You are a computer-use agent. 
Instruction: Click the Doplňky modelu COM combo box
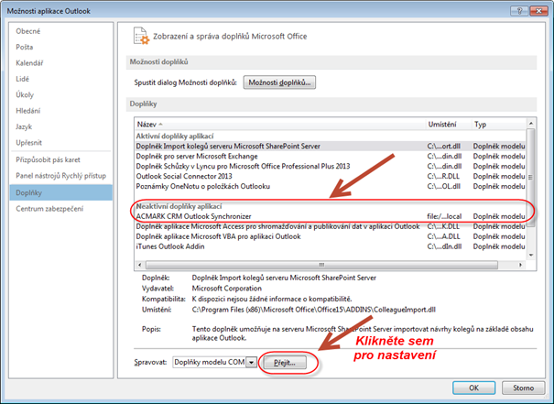click(214, 362)
